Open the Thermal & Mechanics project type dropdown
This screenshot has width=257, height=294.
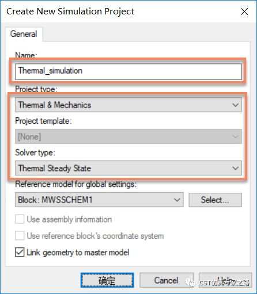(x=128, y=105)
